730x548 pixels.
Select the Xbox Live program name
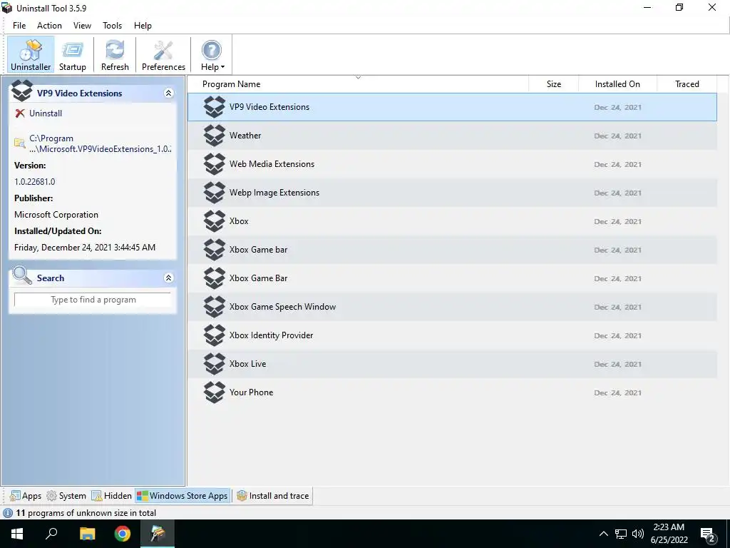point(247,364)
